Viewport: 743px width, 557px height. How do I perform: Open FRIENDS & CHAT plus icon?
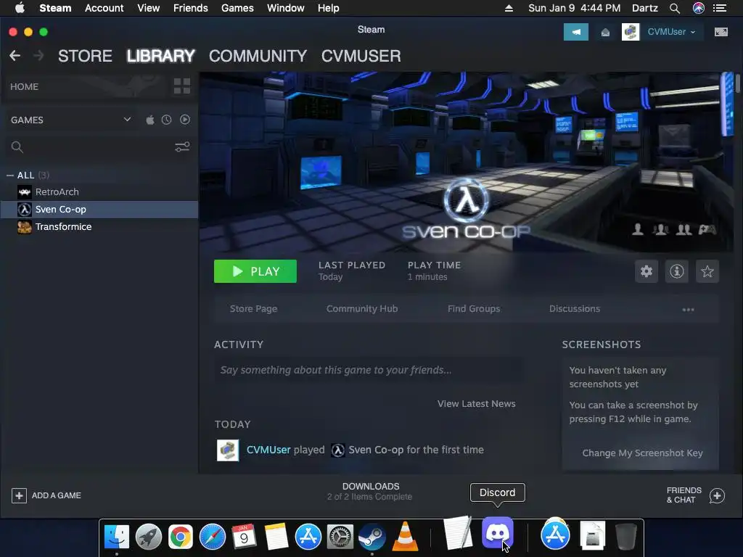[717, 495]
